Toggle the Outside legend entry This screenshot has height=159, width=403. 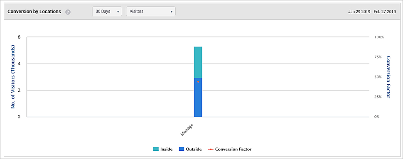[190, 149]
